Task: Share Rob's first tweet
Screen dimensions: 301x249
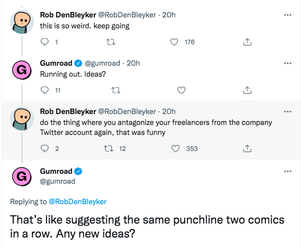Action: pyautogui.click(x=247, y=42)
